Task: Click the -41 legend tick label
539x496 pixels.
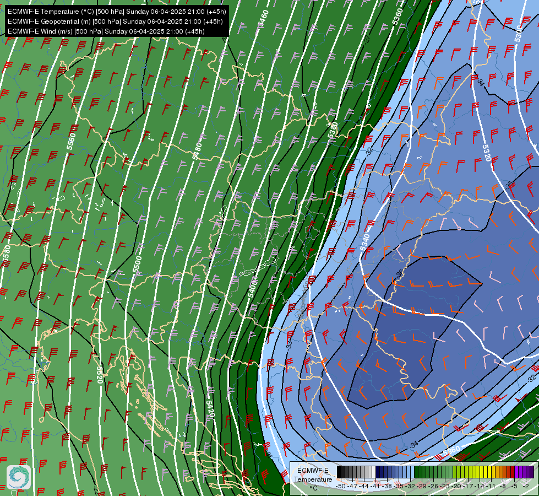Action: pos(375,486)
